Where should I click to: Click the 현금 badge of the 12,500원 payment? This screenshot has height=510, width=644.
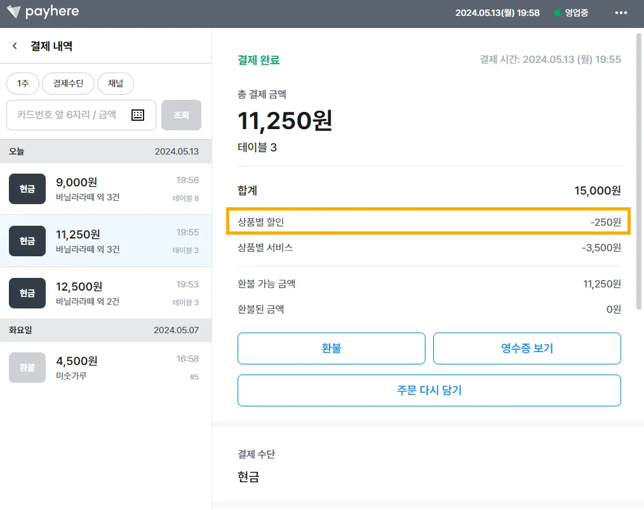(27, 293)
